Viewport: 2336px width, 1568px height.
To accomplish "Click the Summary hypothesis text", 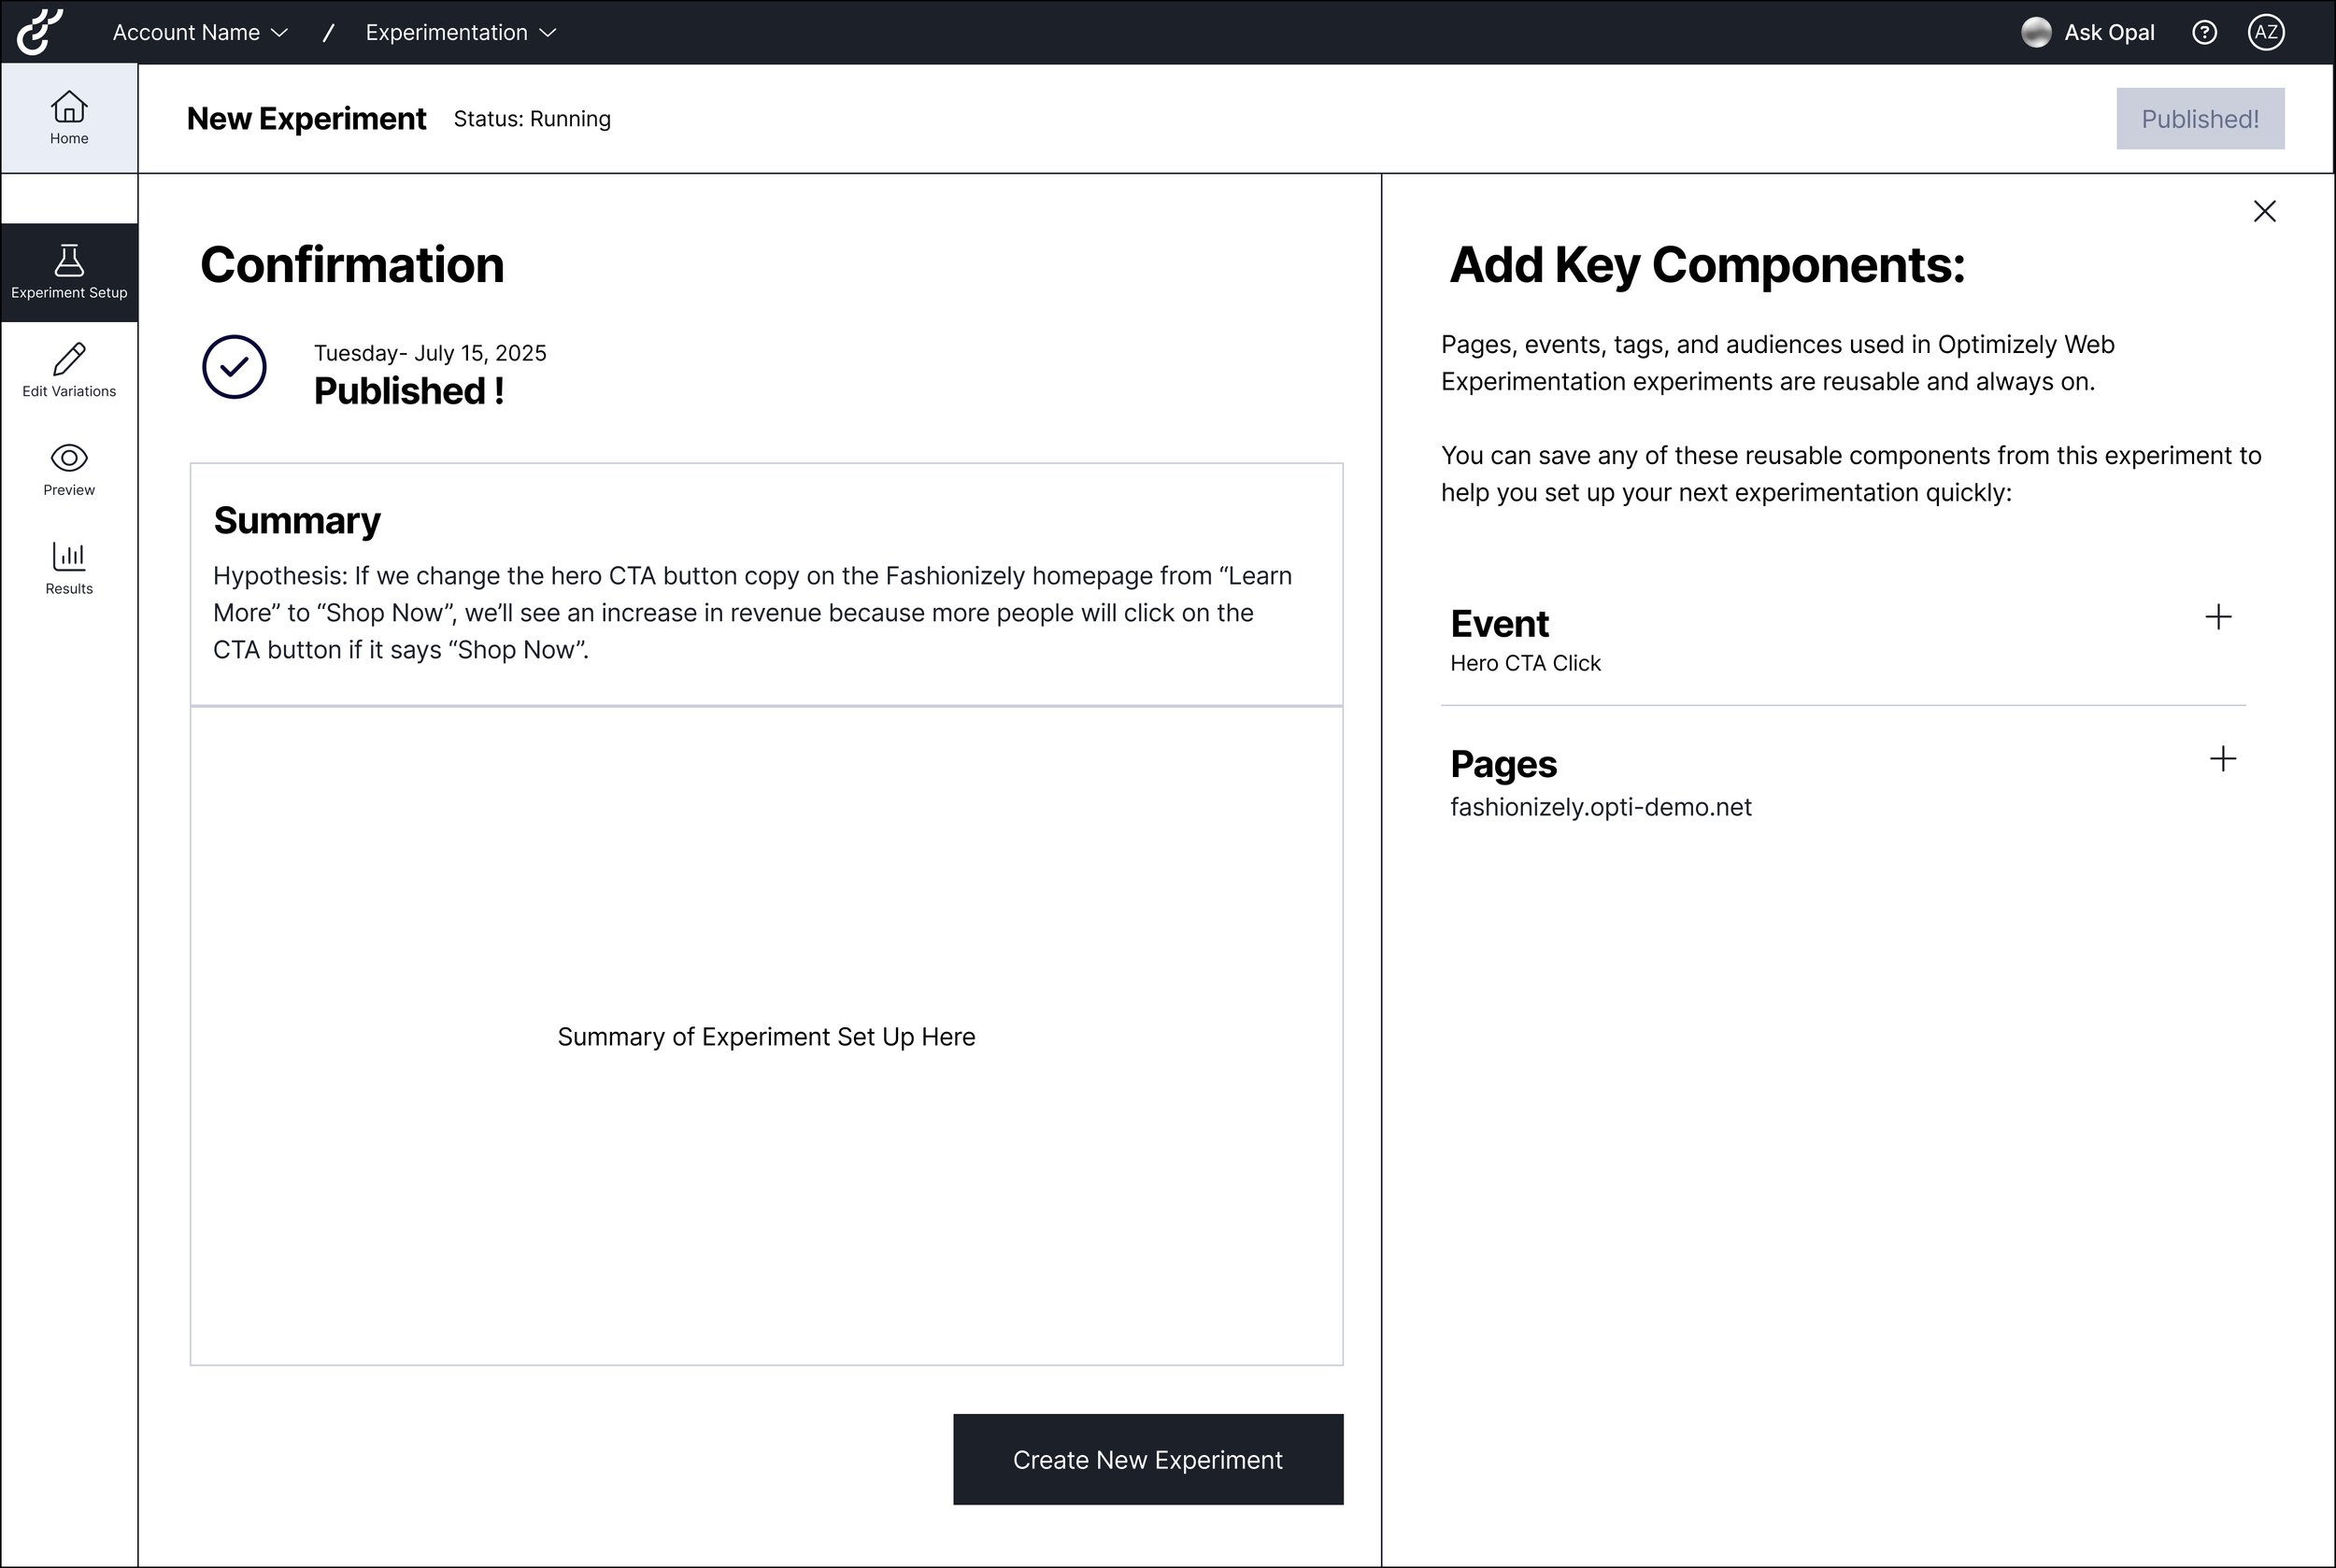I will tap(752, 613).
